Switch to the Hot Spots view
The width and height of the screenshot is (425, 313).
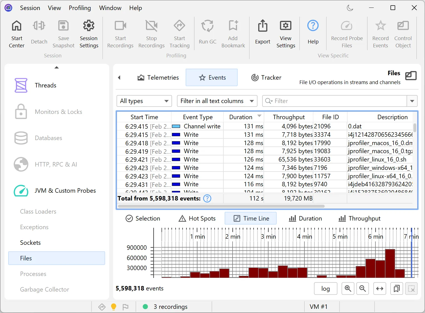[x=197, y=218]
